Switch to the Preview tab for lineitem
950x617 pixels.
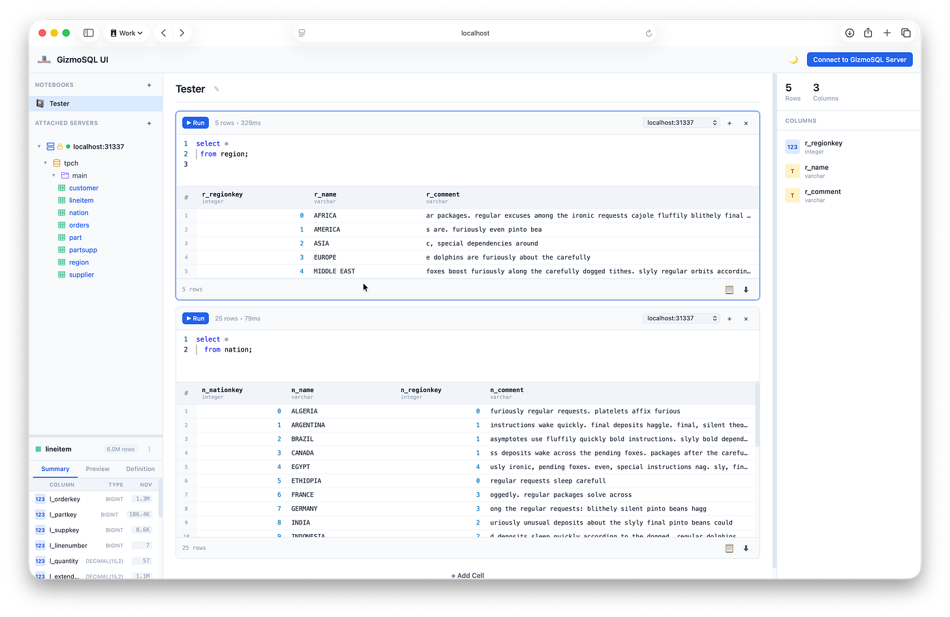pyautogui.click(x=97, y=468)
